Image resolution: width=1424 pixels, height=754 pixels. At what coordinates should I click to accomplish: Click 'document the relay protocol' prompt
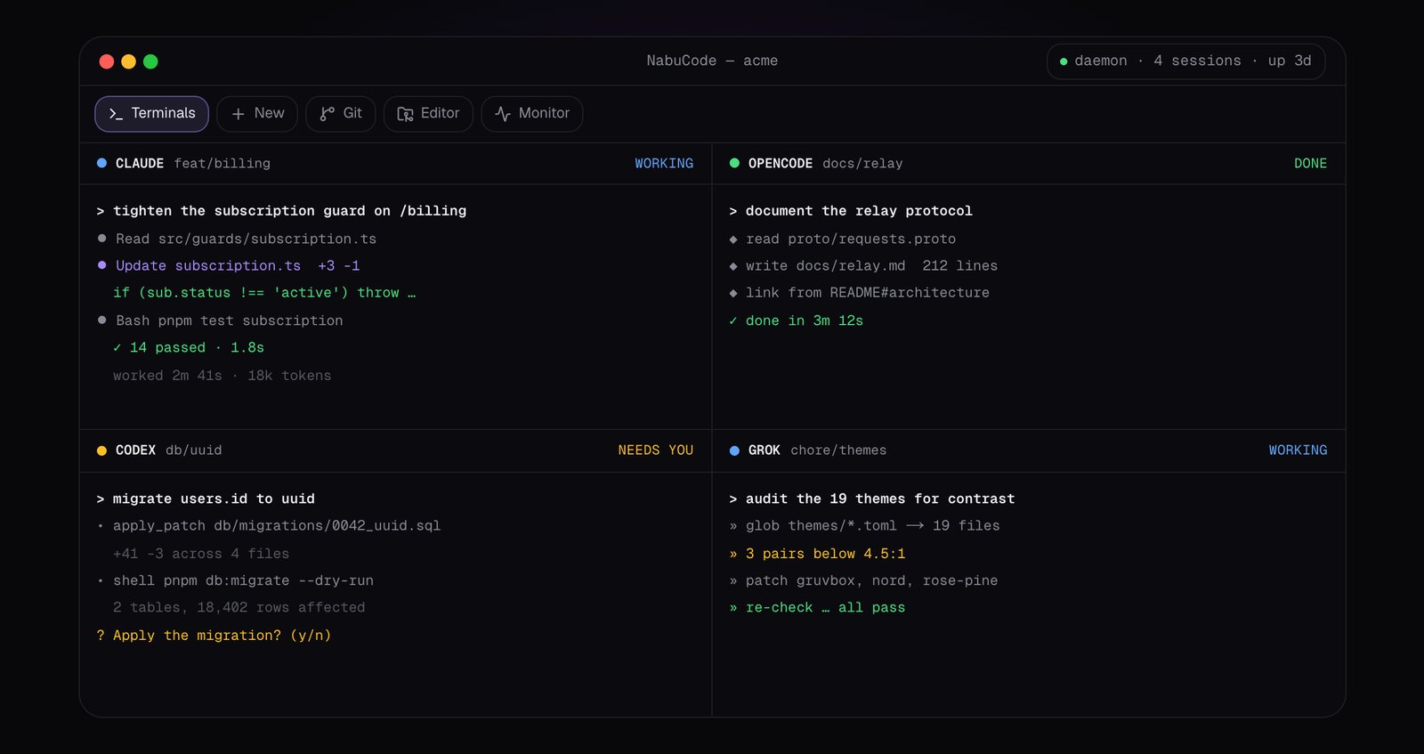pyautogui.click(x=851, y=211)
